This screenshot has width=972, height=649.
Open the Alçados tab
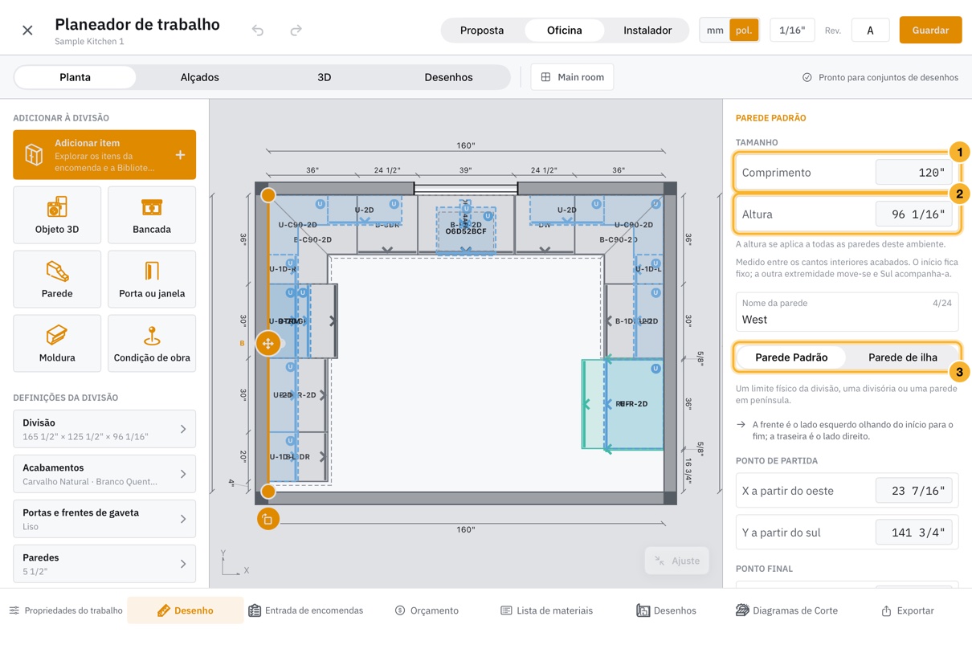pos(199,77)
